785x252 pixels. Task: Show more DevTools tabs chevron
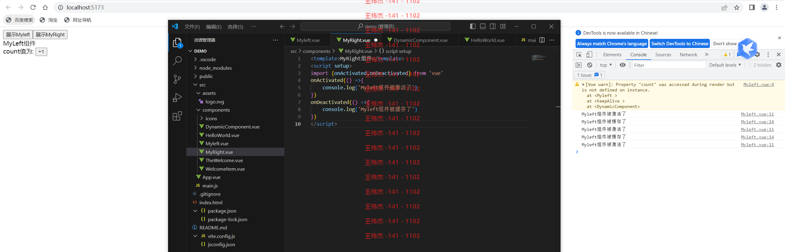click(706, 55)
